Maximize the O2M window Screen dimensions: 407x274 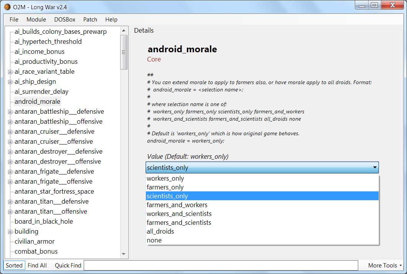click(374, 5)
